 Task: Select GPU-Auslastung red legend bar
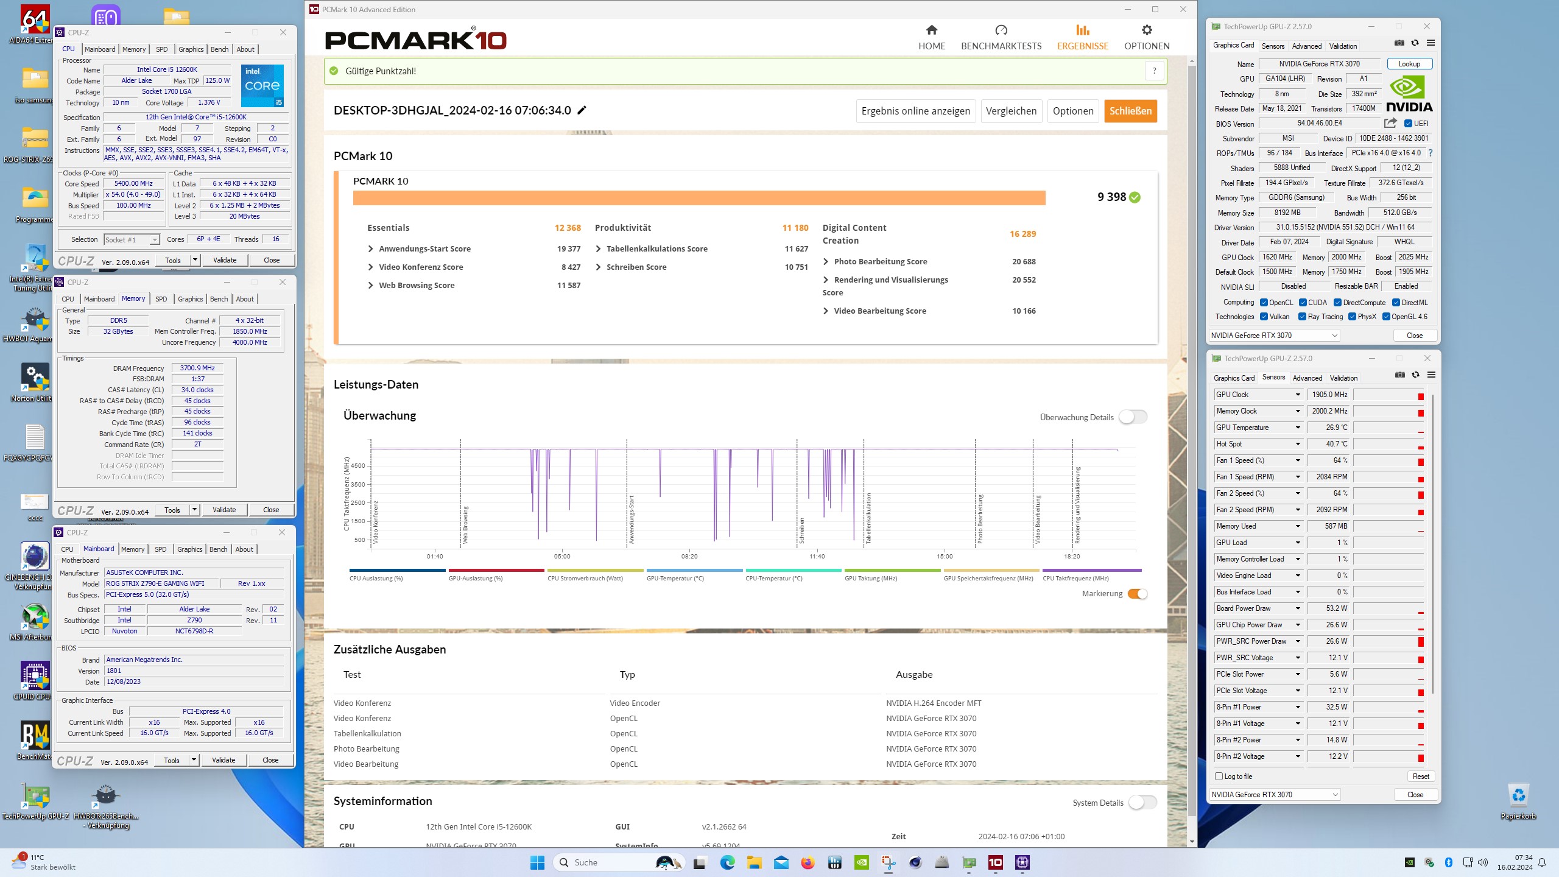[496, 571]
